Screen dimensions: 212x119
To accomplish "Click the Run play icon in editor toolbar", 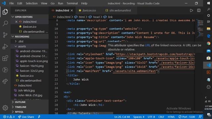I will (191, 10).
